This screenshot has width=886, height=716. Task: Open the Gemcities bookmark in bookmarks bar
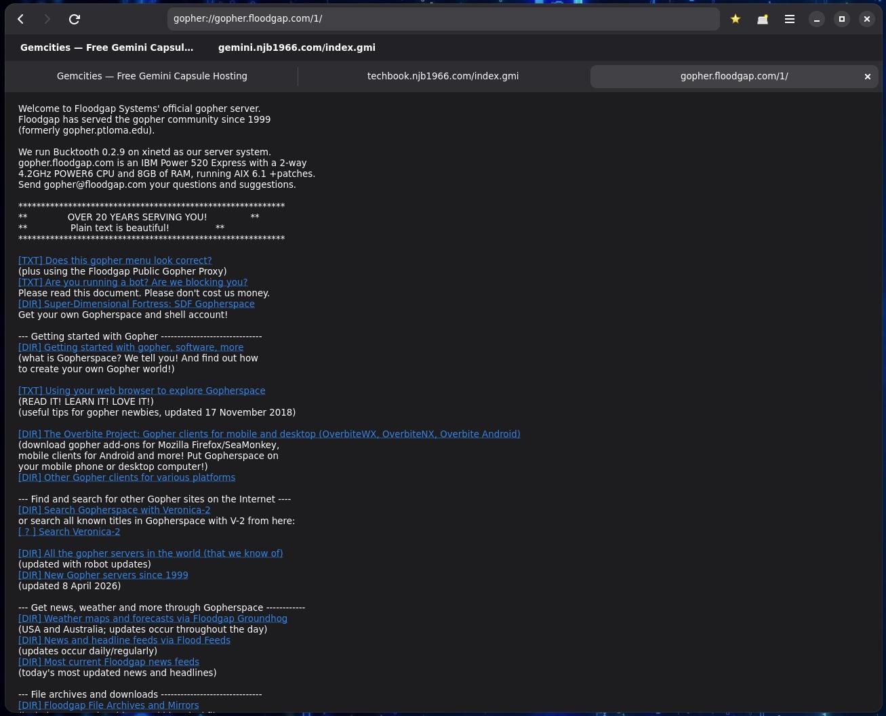(x=106, y=47)
